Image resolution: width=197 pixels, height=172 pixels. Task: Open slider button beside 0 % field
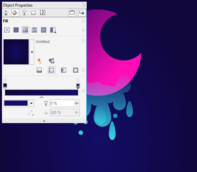tap(77, 103)
